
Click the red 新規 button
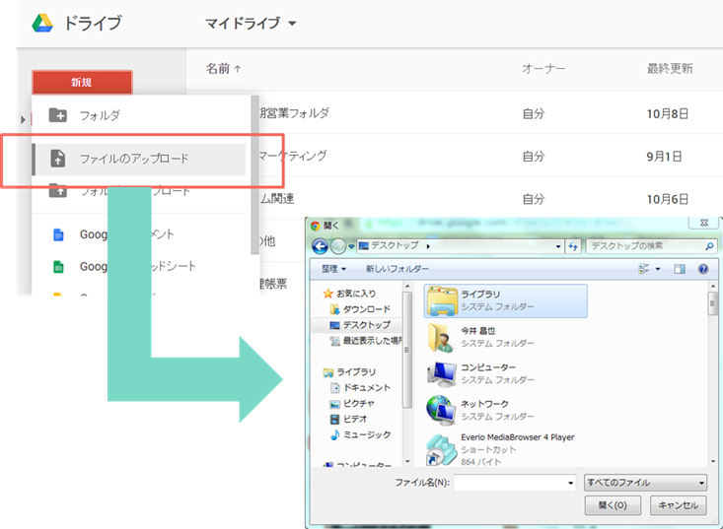coord(82,83)
